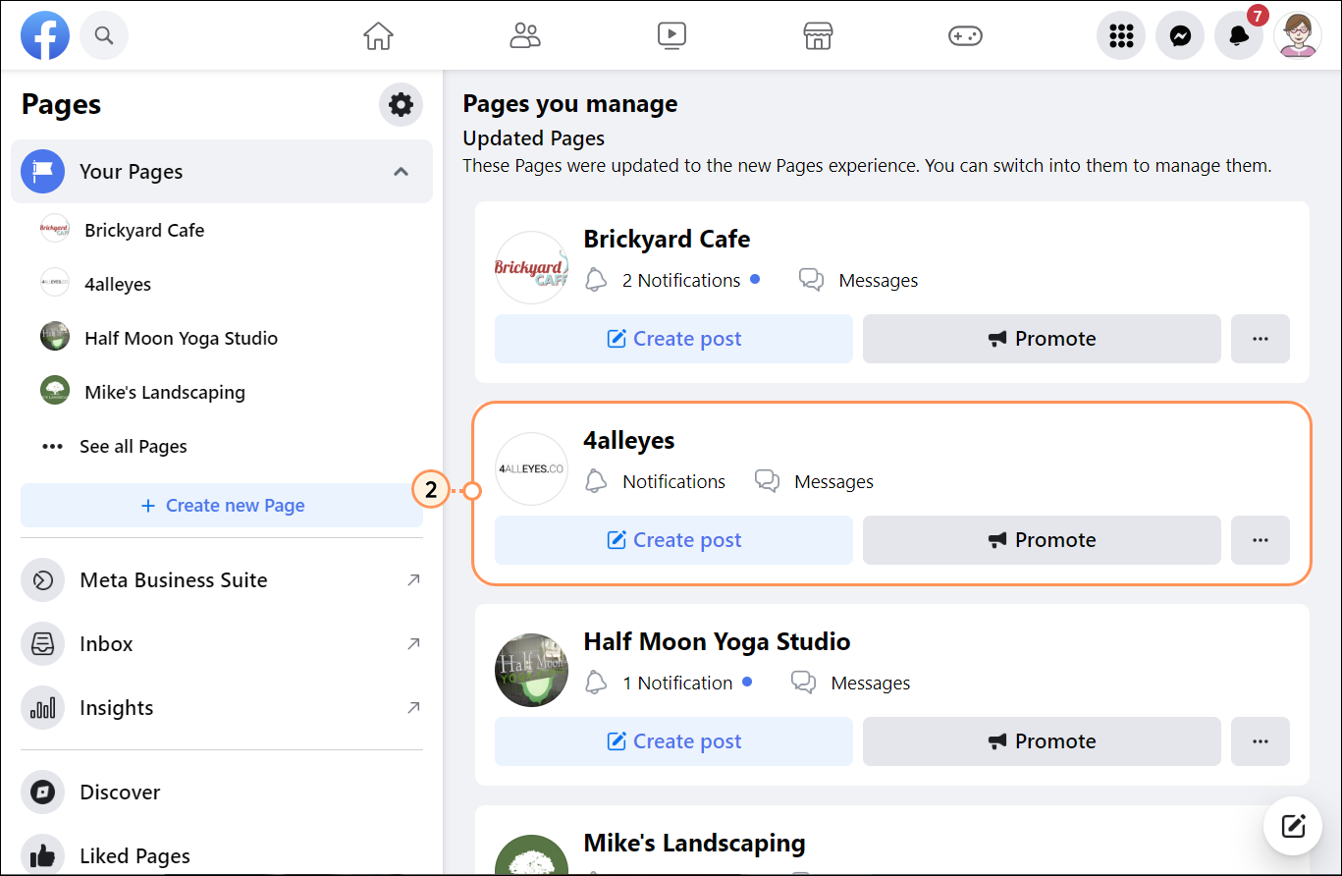The image size is (1342, 876).
Task: Click 4alleyes logo thumbnail
Action: 531,468
